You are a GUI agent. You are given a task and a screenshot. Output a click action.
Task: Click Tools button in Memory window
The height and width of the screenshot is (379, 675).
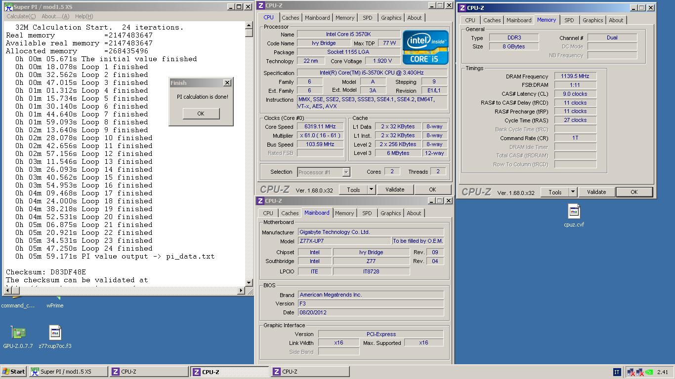555,192
